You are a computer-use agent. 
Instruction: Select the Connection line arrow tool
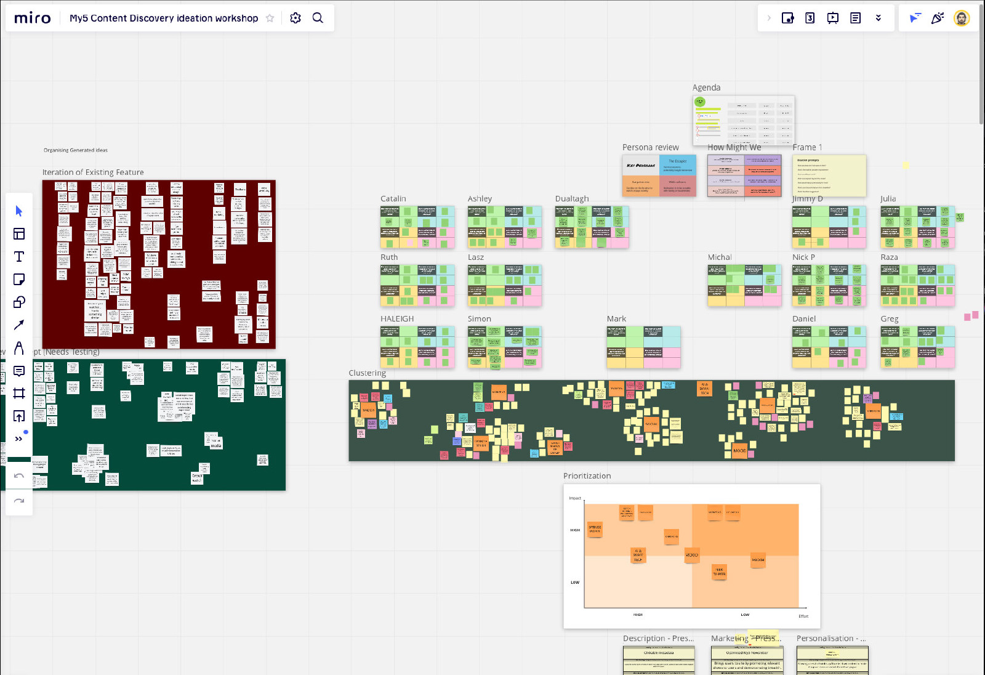19,325
